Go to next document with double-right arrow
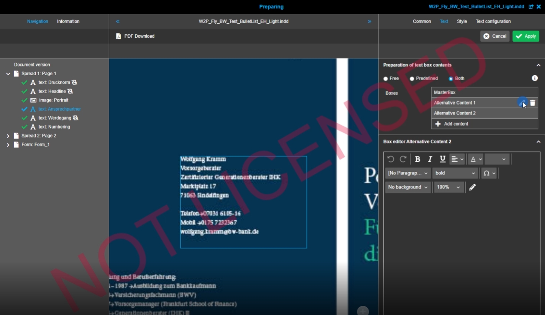The width and height of the screenshot is (545, 315). click(370, 21)
